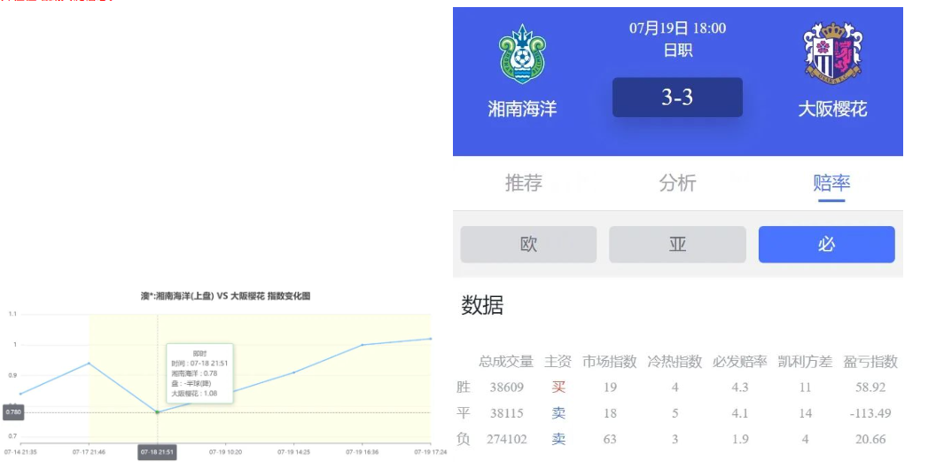Click the chart point at 07-19 16:36
928x462 pixels.
(x=363, y=345)
